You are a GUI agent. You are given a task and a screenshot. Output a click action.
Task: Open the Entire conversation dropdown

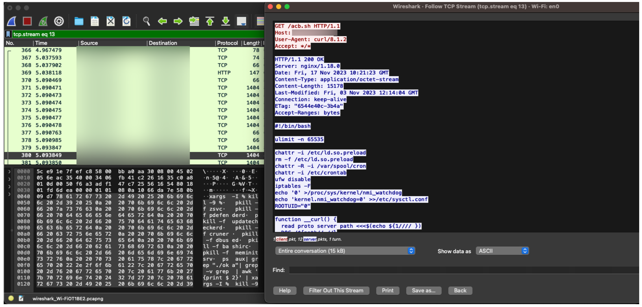[x=345, y=251]
